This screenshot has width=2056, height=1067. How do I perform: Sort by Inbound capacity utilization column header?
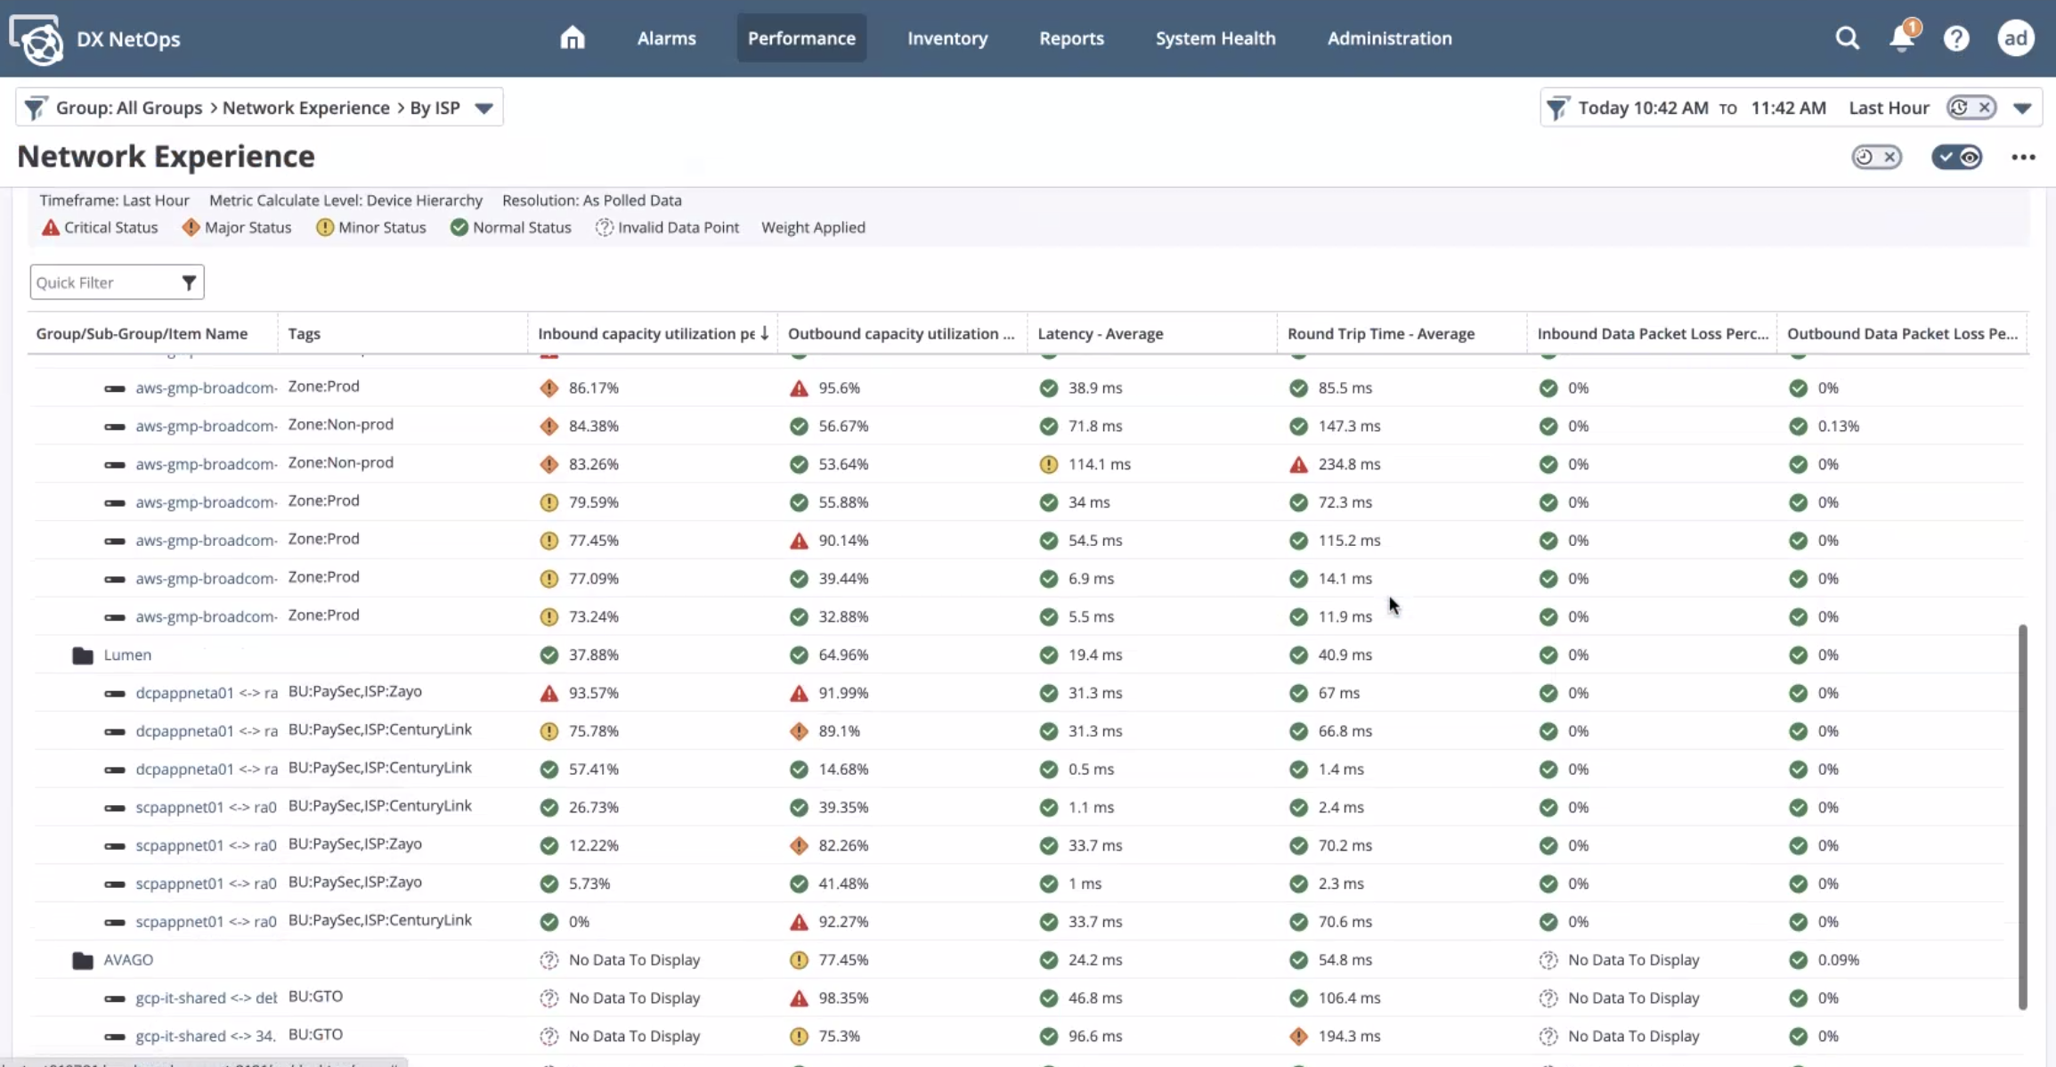tap(646, 333)
